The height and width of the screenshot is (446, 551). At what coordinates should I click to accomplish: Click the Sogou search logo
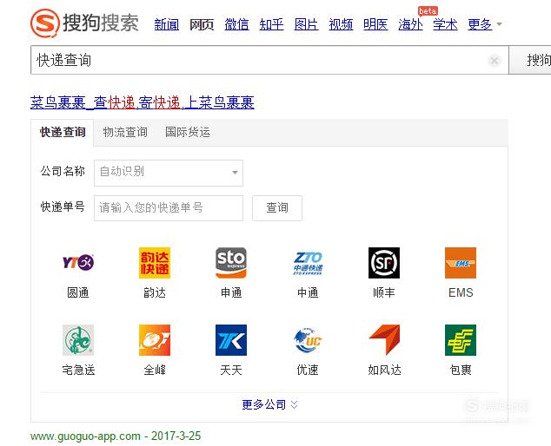[84, 23]
